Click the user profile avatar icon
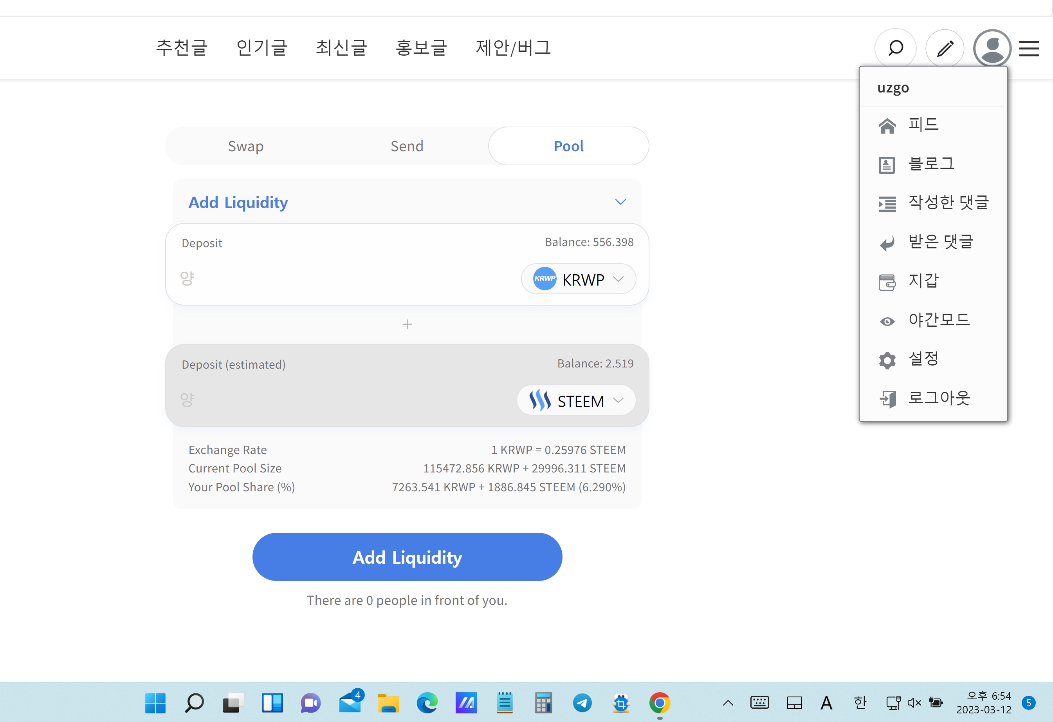This screenshot has width=1053, height=722. tap(992, 48)
